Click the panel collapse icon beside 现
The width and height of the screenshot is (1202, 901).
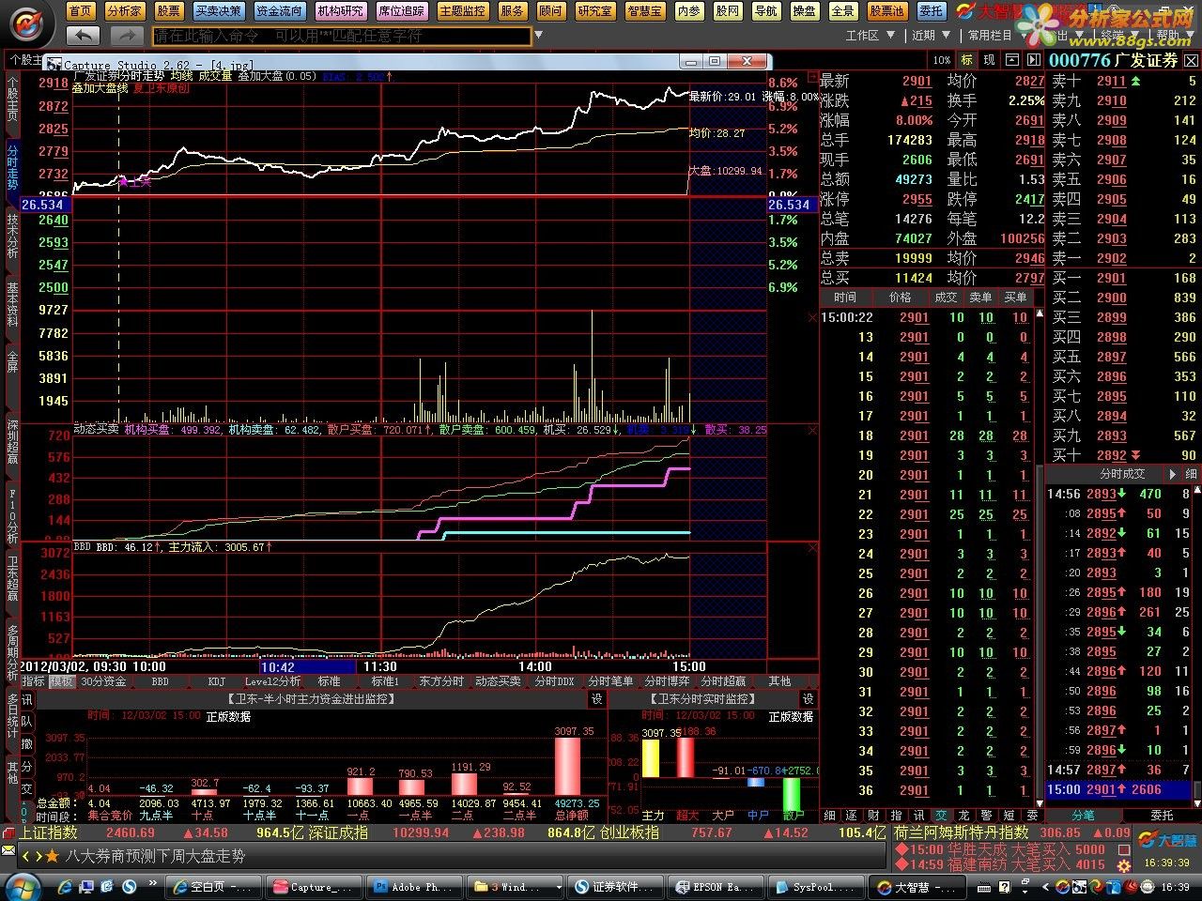1011,60
